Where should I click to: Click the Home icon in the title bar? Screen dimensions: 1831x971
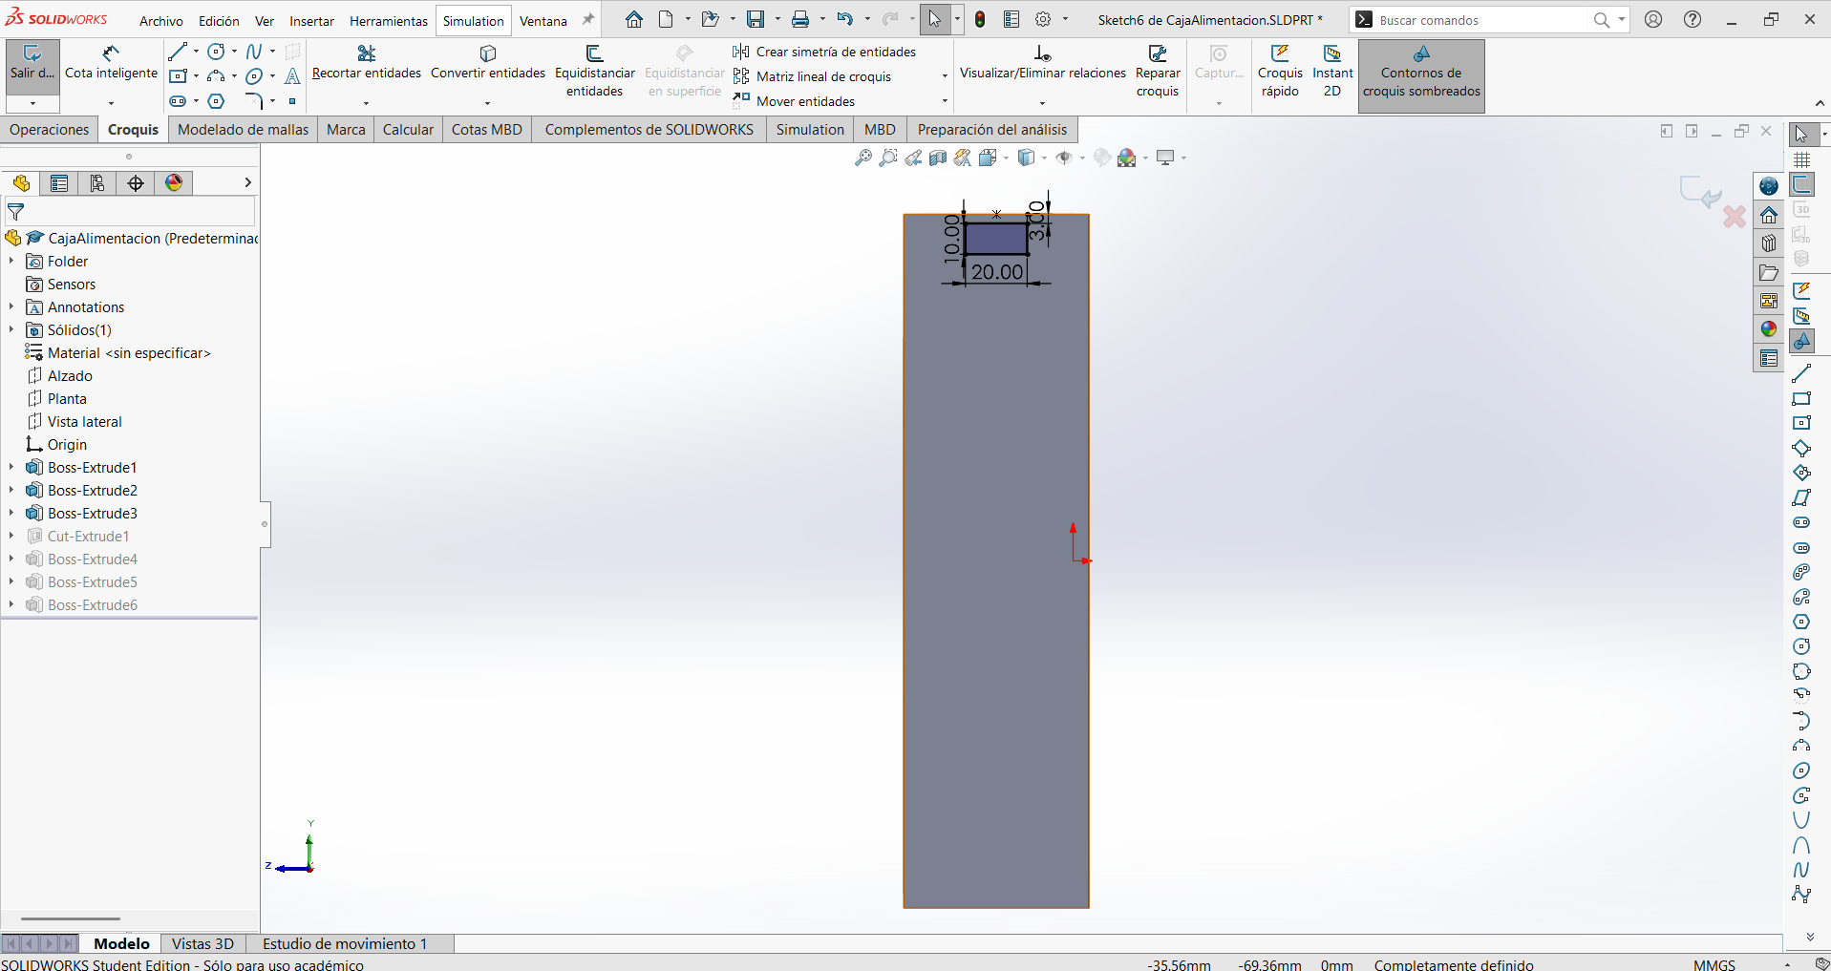click(634, 19)
